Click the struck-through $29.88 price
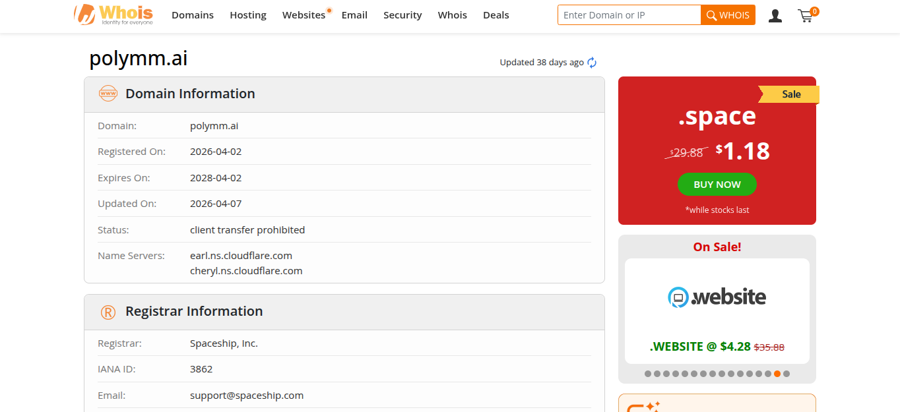Viewport: 900px width, 412px height. coord(686,152)
